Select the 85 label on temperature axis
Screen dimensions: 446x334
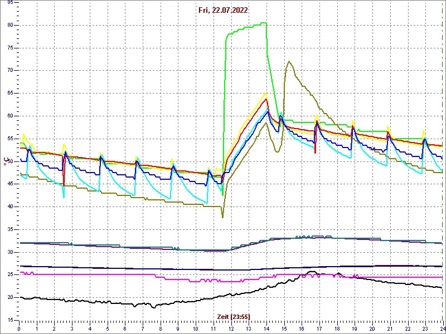(9, 2)
